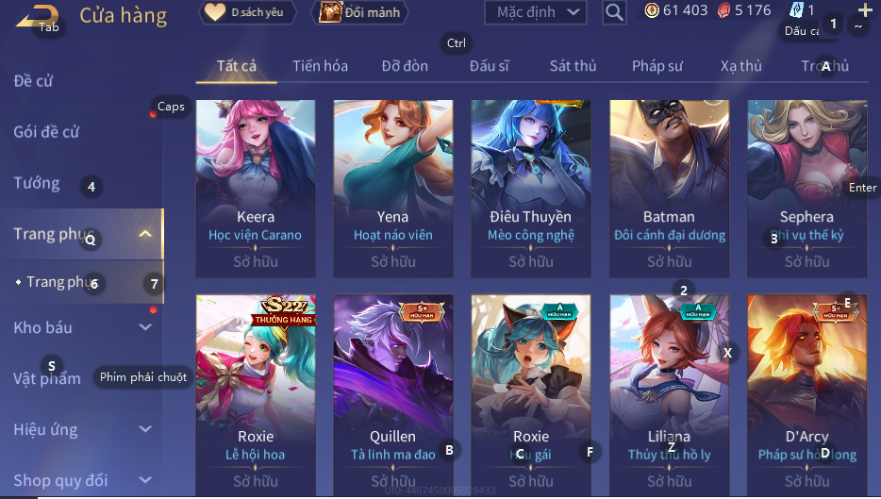Image resolution: width=881 pixels, height=499 pixels.
Task: Click the gold coin balance icon
Action: point(652,10)
